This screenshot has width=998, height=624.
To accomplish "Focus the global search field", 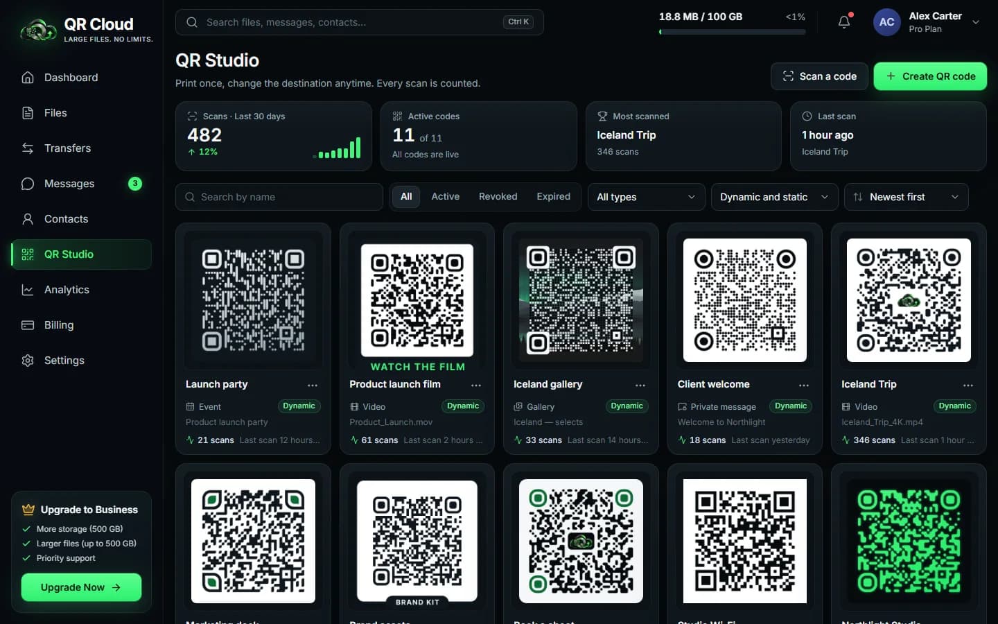I will tap(360, 22).
